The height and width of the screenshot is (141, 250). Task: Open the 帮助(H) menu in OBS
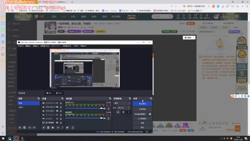[x=83, y=46]
